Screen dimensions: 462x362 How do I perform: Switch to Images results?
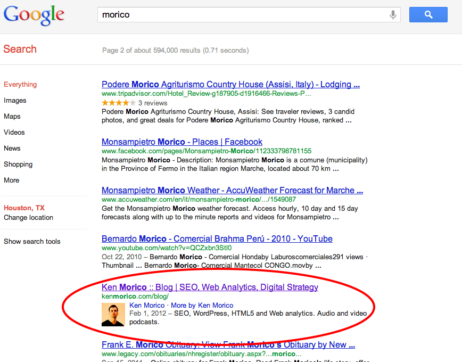15,101
